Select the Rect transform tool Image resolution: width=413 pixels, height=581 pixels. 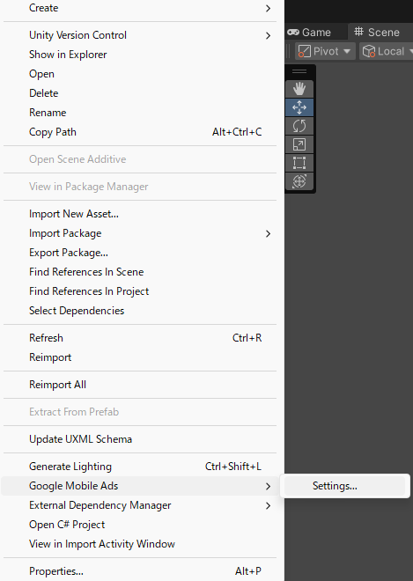[299, 163]
